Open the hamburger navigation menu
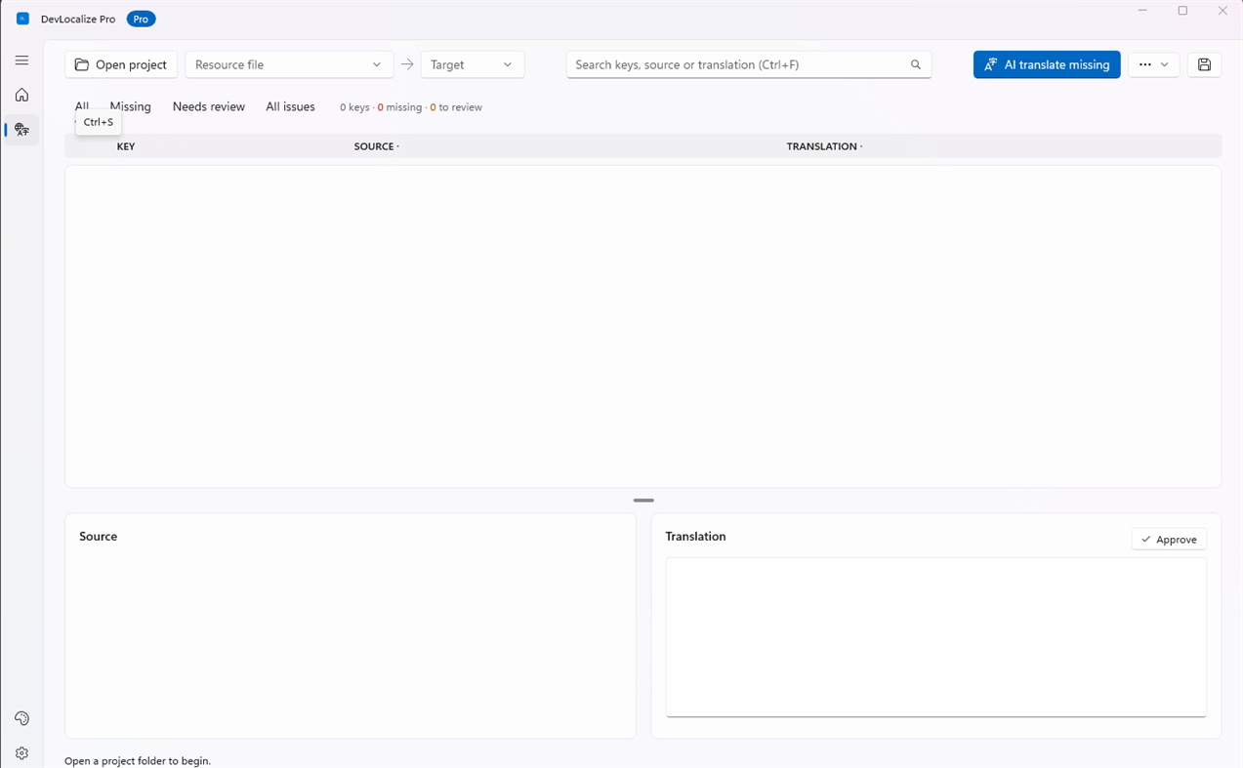 21,61
